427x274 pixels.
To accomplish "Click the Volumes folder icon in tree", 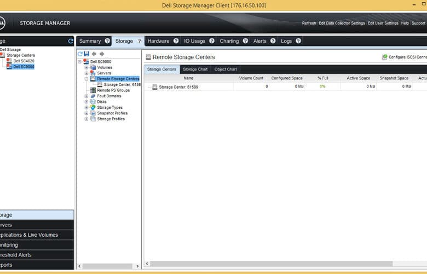I will [x=93, y=67].
